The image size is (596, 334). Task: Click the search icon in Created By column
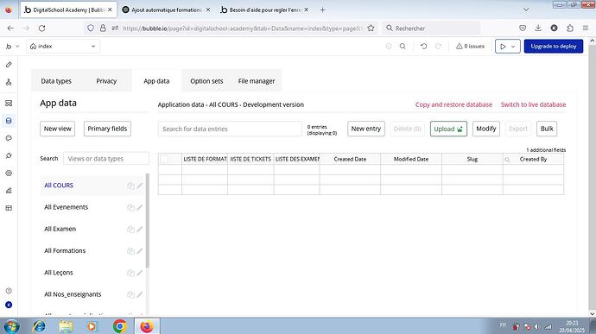(x=507, y=160)
